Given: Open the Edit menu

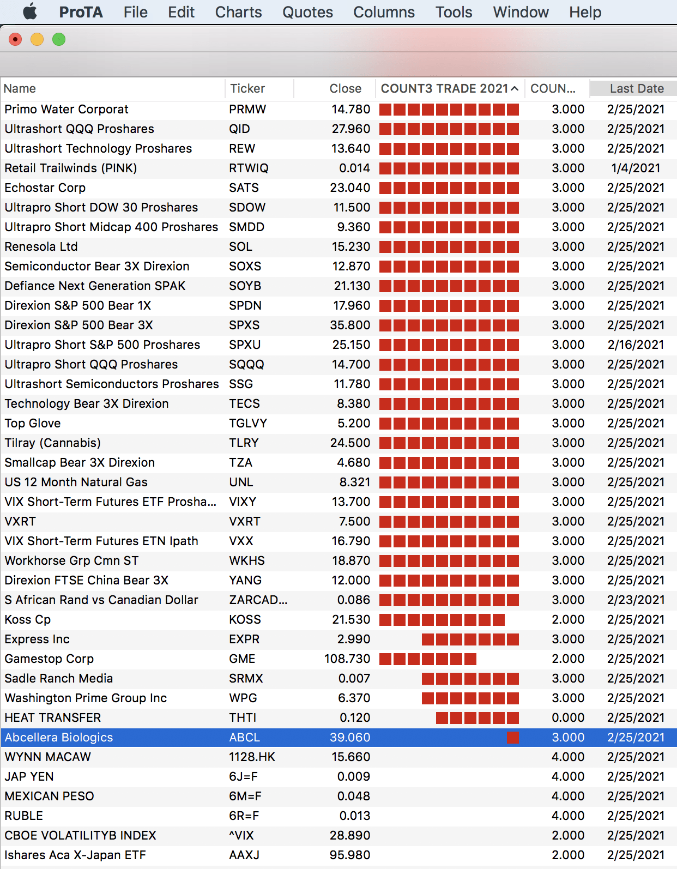Looking at the screenshot, I should [181, 12].
